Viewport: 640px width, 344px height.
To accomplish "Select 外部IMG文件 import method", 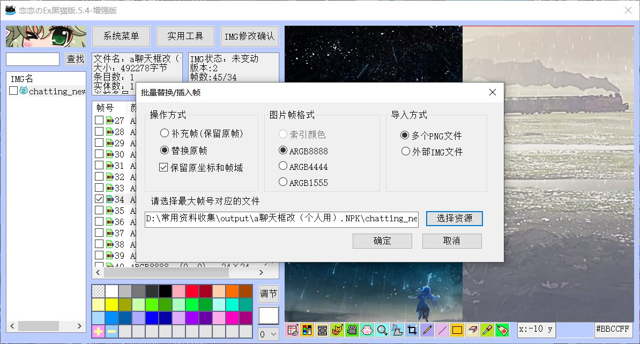I will tap(406, 152).
